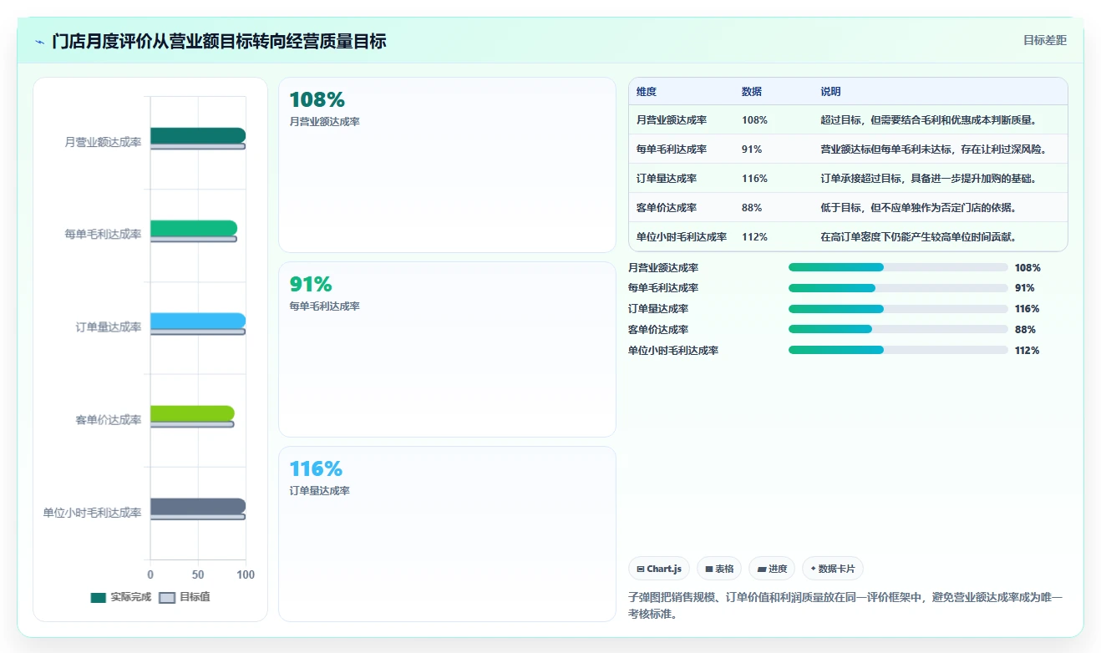Select the 数据卡片 tag chip
This screenshot has height=653, width=1101.
pyautogui.click(x=832, y=569)
